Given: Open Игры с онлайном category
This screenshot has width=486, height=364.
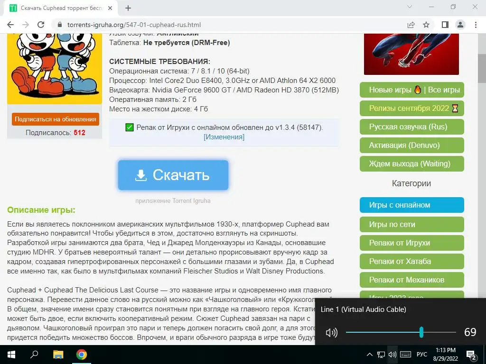Looking at the screenshot, I should pyautogui.click(x=412, y=205).
